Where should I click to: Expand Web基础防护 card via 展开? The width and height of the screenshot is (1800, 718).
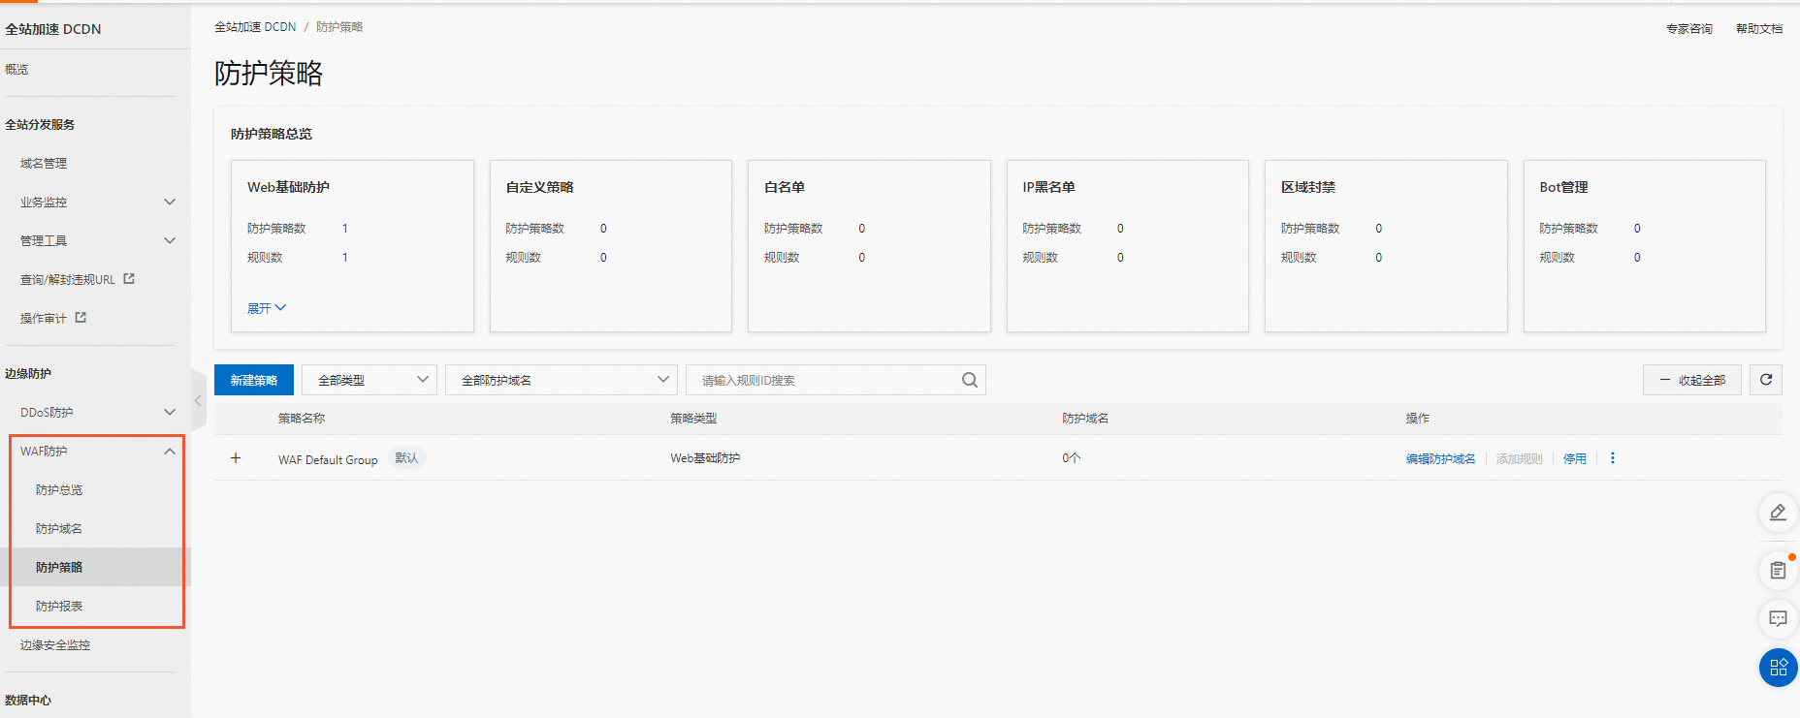point(267,308)
